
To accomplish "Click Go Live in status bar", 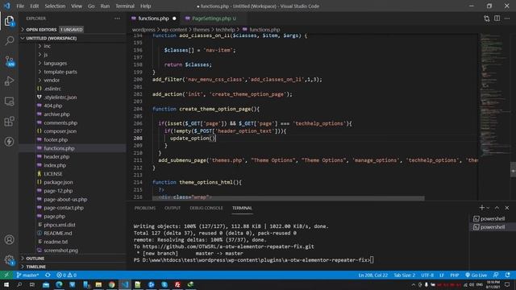I will [x=476, y=275].
